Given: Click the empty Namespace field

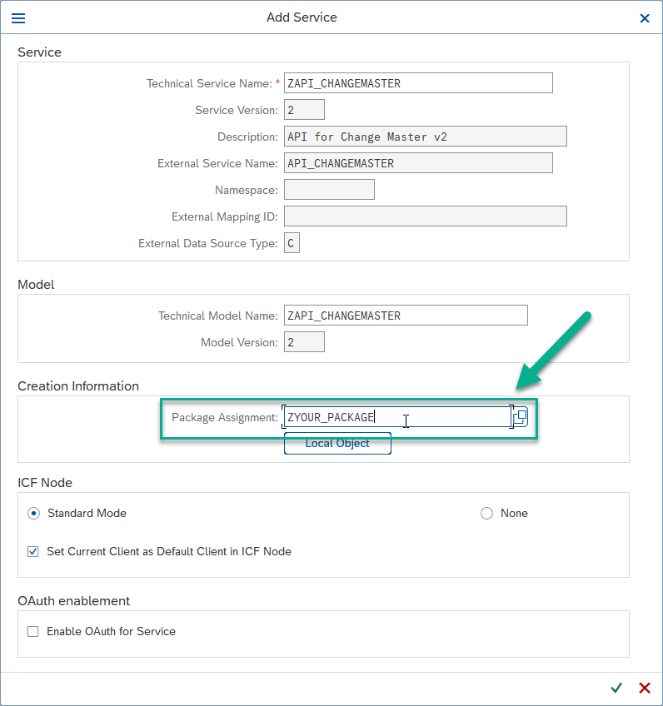Looking at the screenshot, I should pyautogui.click(x=329, y=190).
